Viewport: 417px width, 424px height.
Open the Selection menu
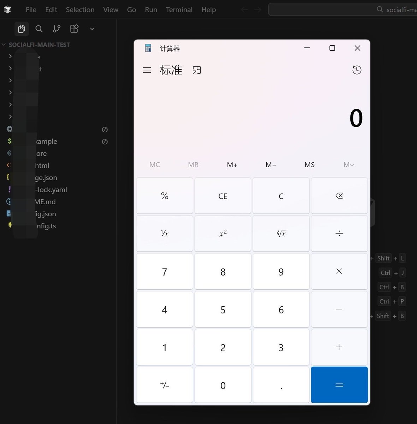click(80, 10)
